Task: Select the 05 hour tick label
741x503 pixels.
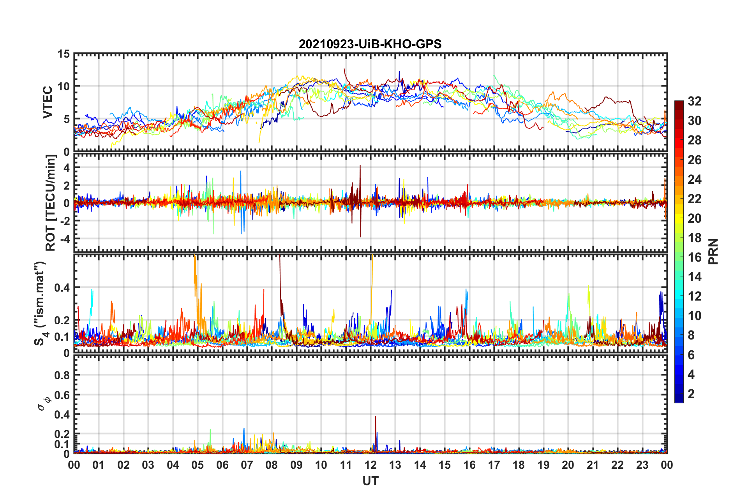Action: (198, 465)
